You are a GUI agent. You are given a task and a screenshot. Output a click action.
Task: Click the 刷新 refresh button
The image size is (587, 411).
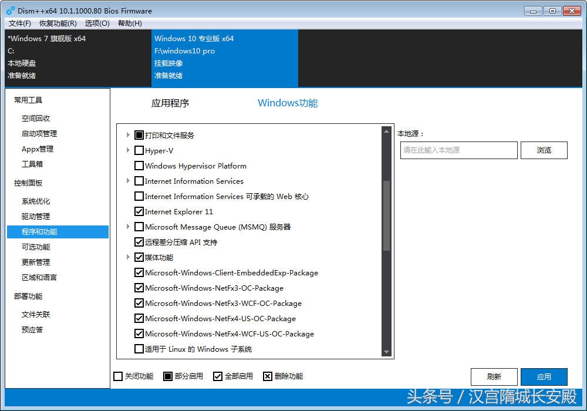[x=494, y=376]
